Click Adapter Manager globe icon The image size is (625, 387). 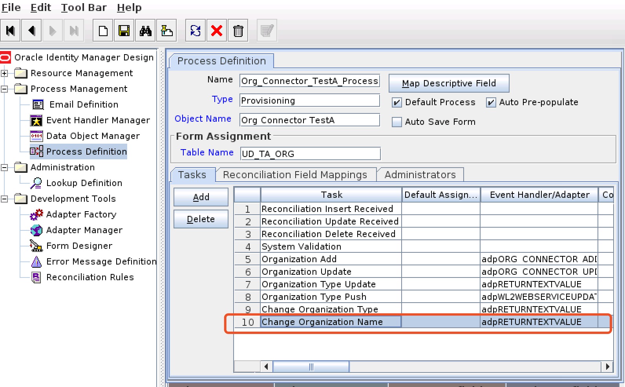click(x=37, y=230)
